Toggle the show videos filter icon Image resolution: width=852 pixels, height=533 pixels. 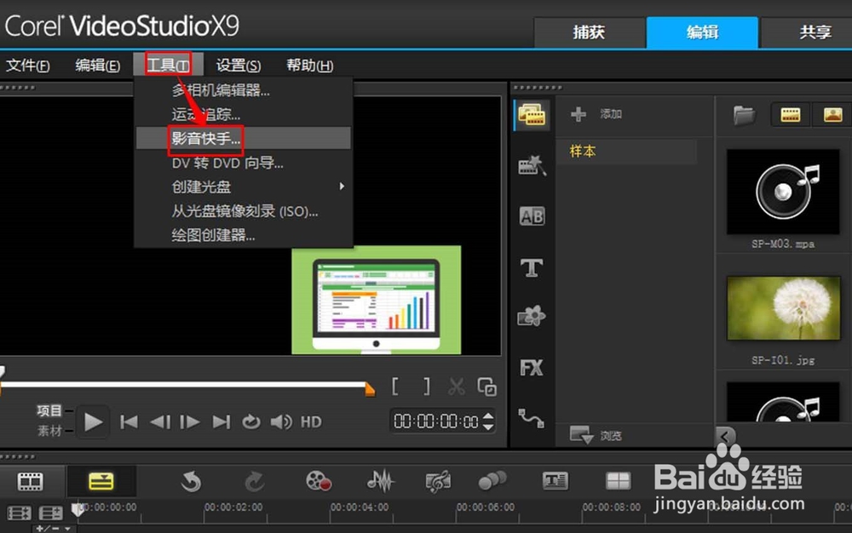(790, 115)
